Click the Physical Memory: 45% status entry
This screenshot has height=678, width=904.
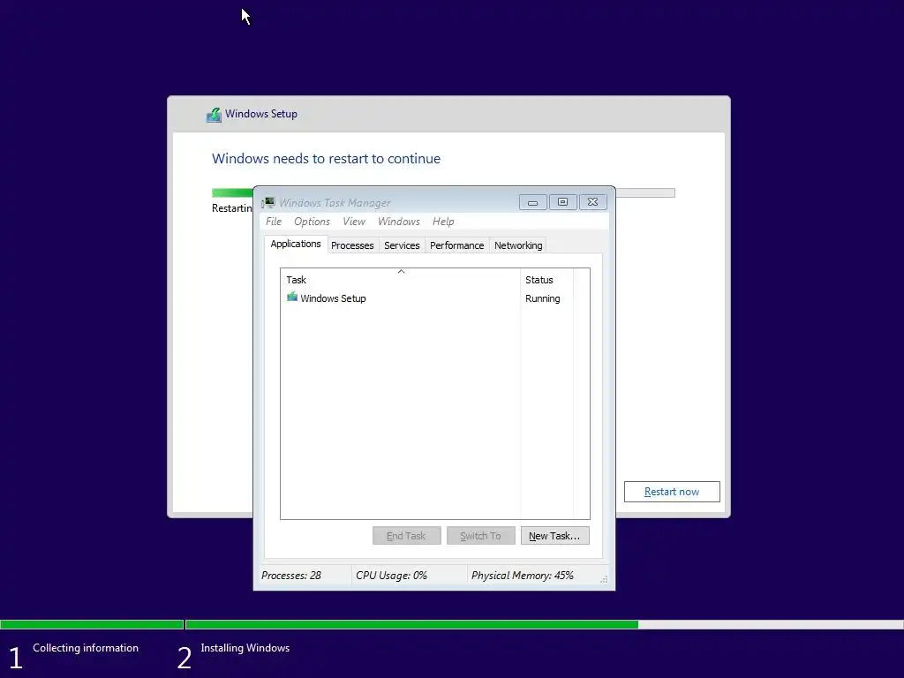pos(523,576)
